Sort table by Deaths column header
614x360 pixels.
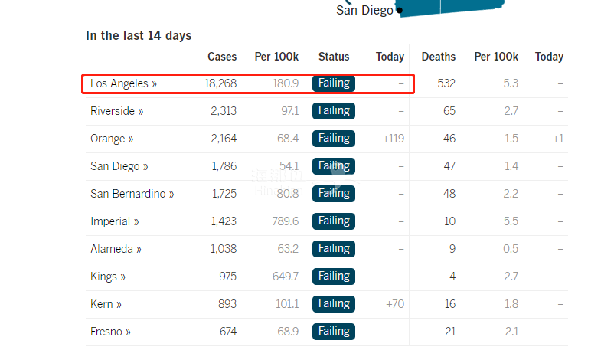438,57
